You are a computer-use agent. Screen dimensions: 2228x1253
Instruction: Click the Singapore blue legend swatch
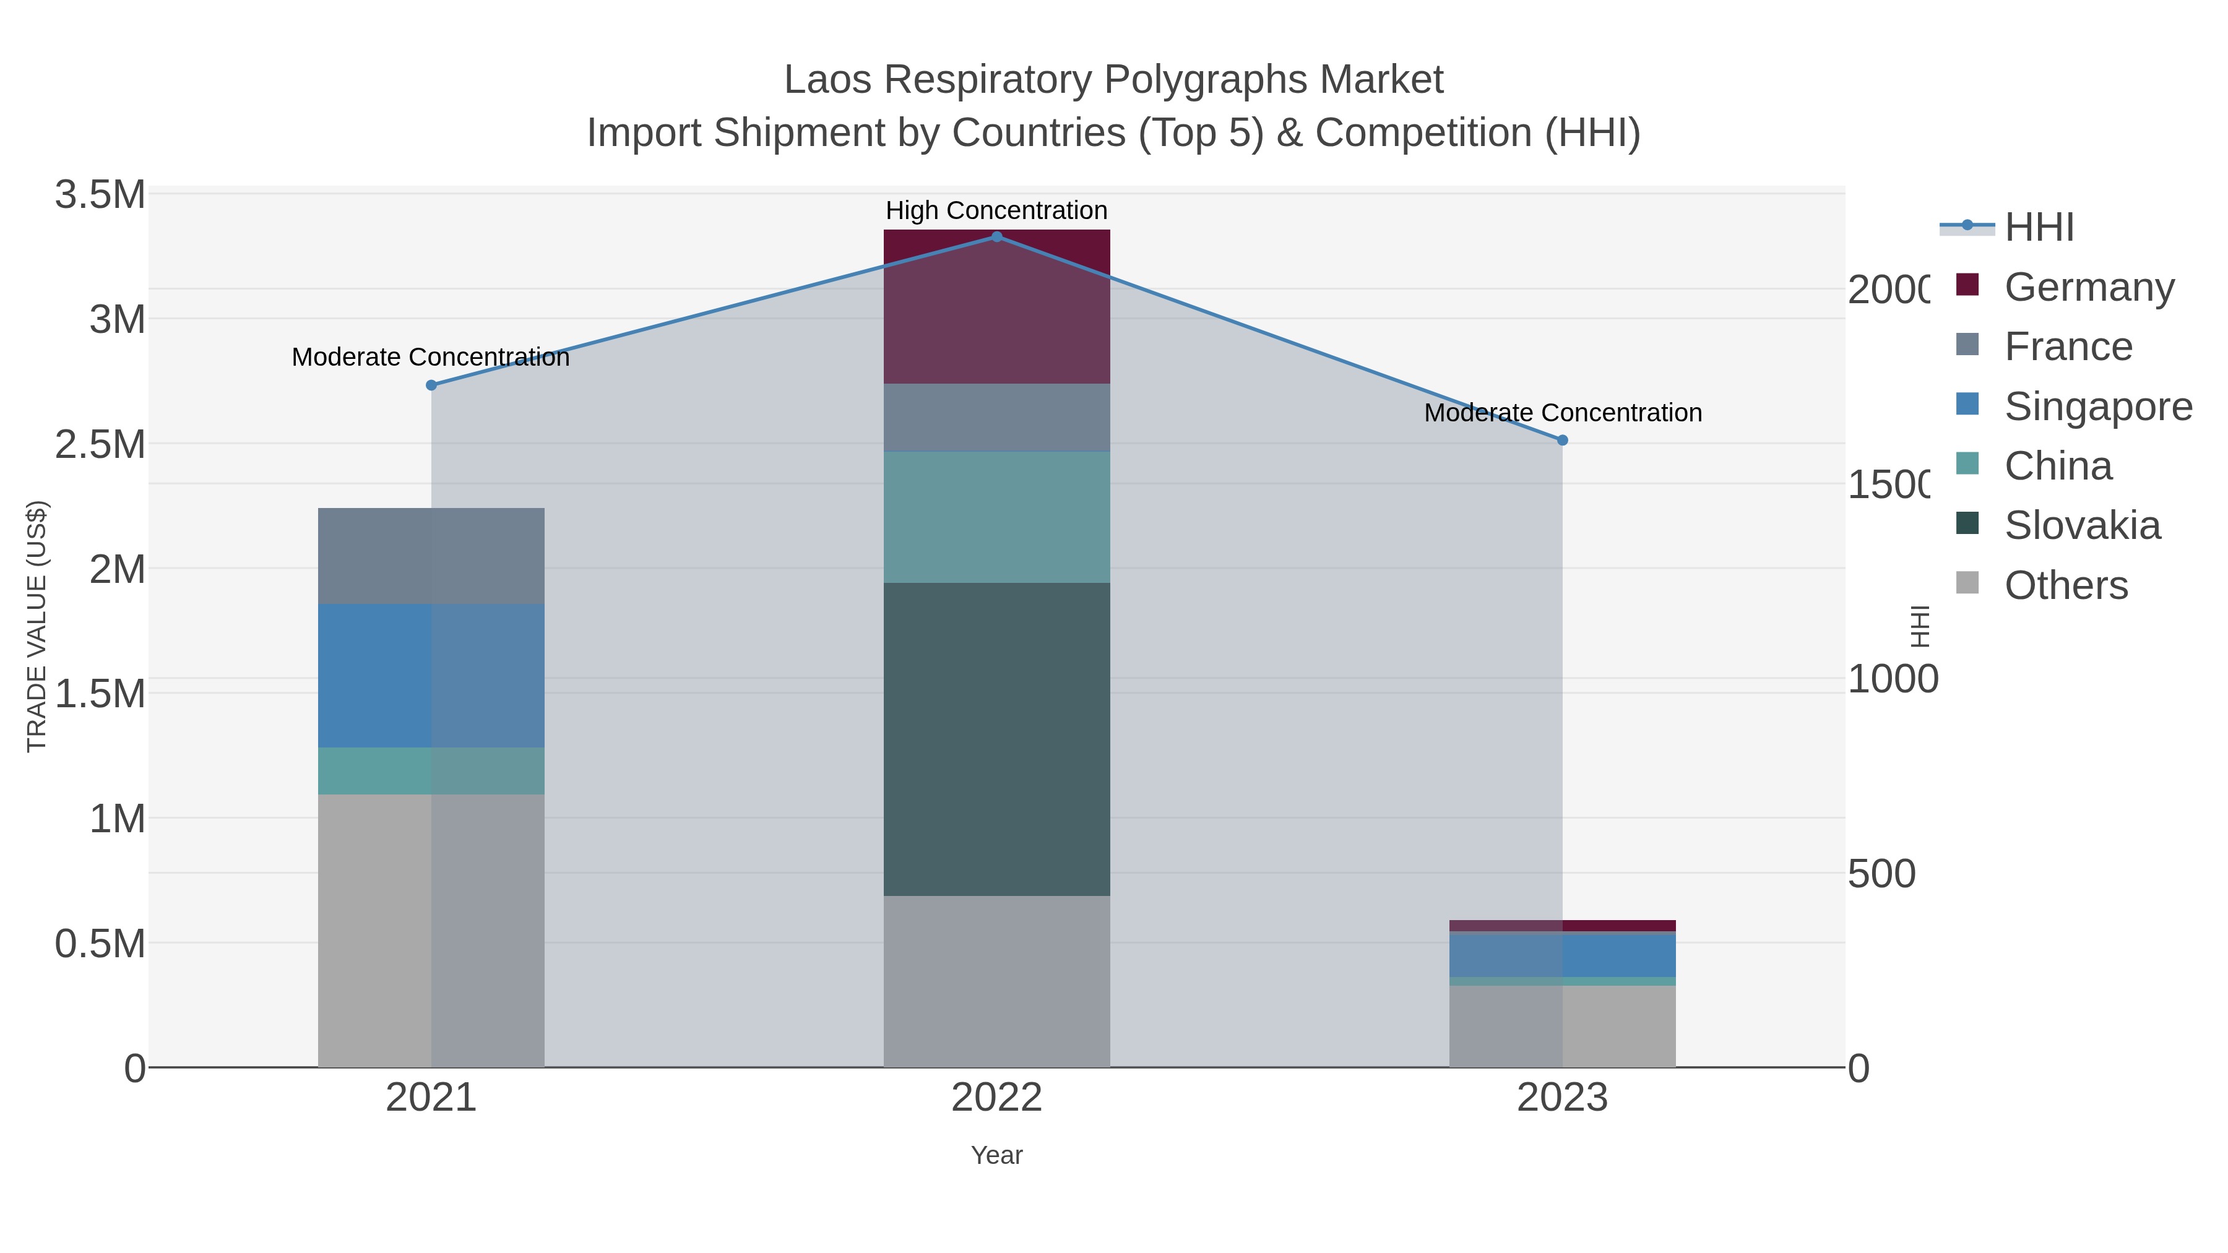click(x=1967, y=404)
